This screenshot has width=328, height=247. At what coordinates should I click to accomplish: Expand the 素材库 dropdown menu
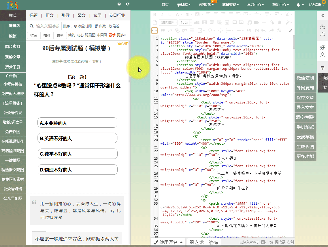(183, 5)
